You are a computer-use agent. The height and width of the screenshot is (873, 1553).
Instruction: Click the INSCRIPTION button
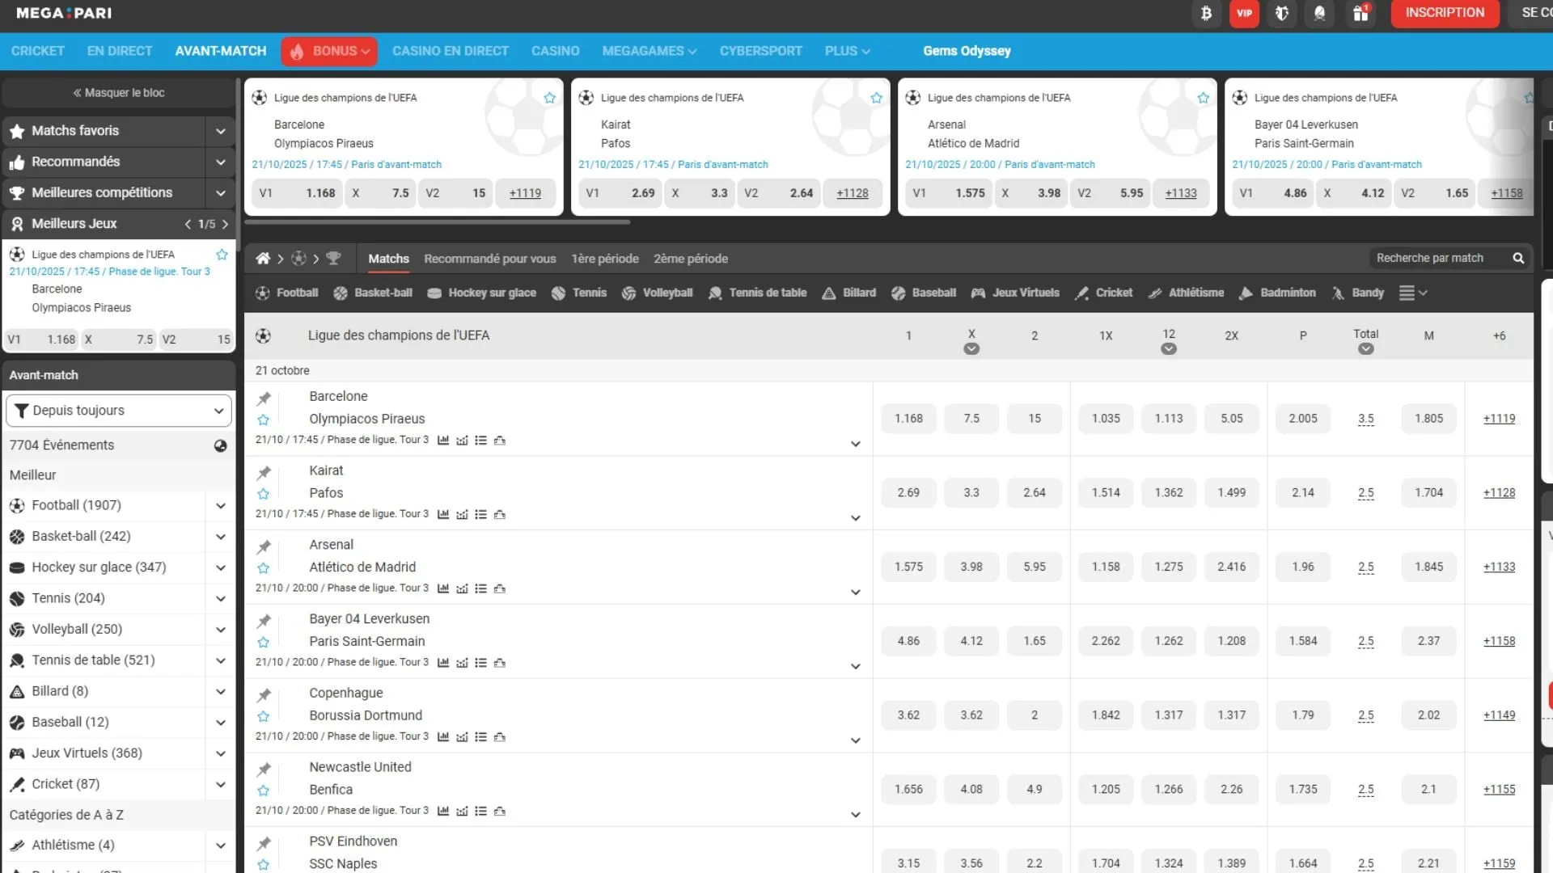tap(1445, 13)
